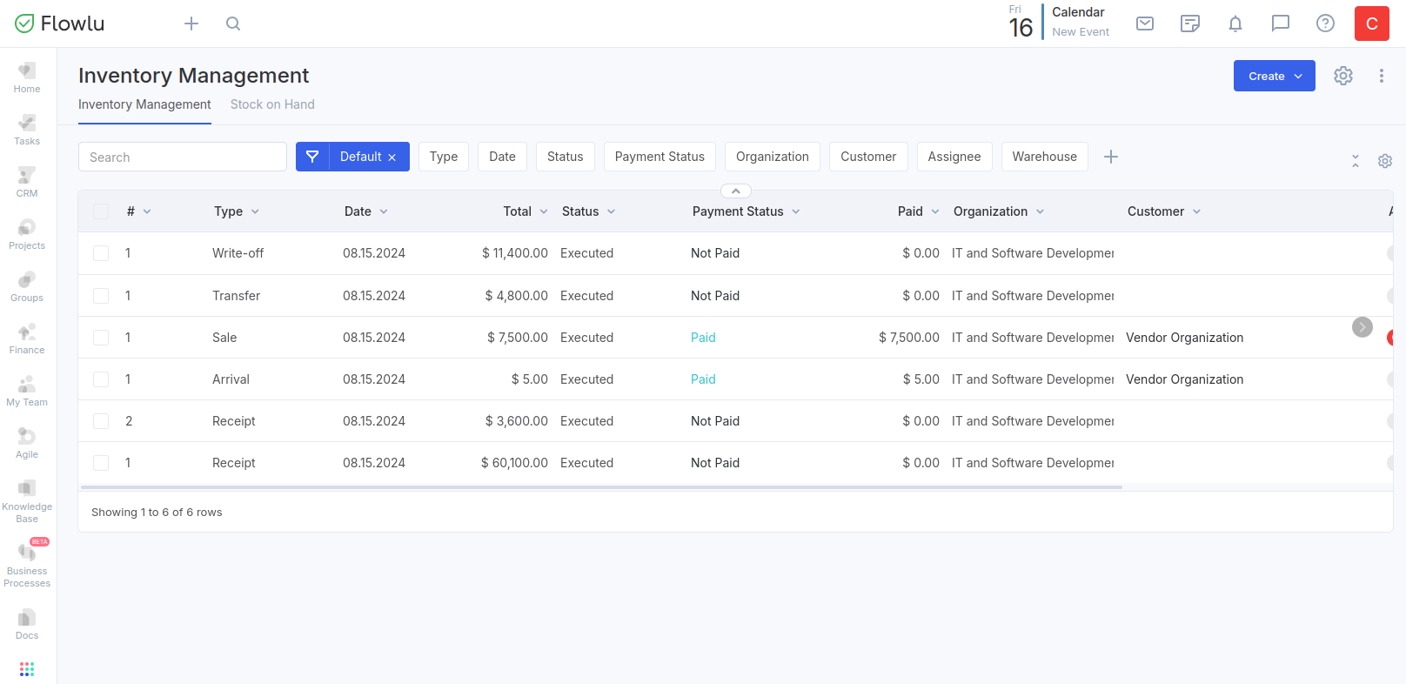Viewport: 1406px width, 684px height.
Task: Open the mail inbox icon
Action: point(1145,23)
